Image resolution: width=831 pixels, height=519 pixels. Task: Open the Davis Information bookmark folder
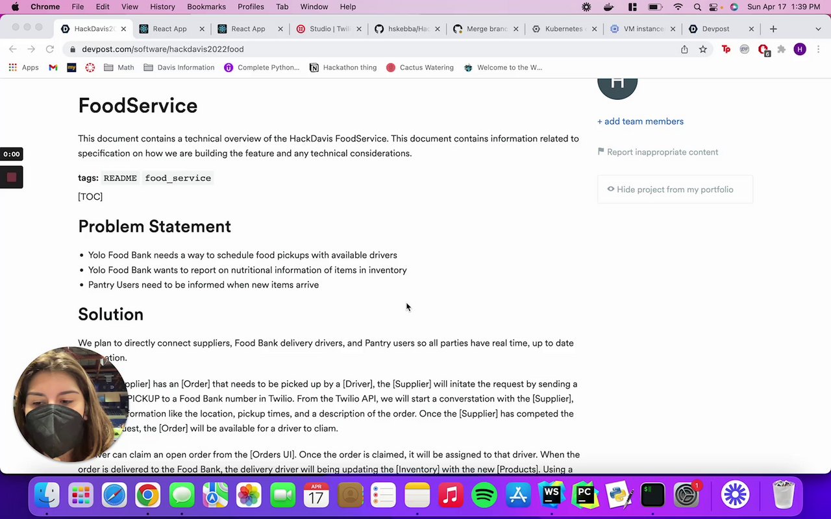point(179,67)
